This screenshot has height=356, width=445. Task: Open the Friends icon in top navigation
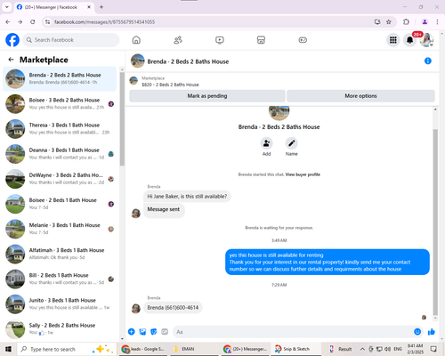pos(178,40)
